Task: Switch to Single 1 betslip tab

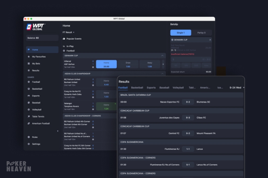Action: pos(181,33)
